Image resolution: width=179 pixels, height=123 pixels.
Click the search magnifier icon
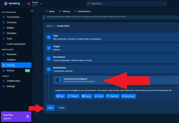point(89,4)
